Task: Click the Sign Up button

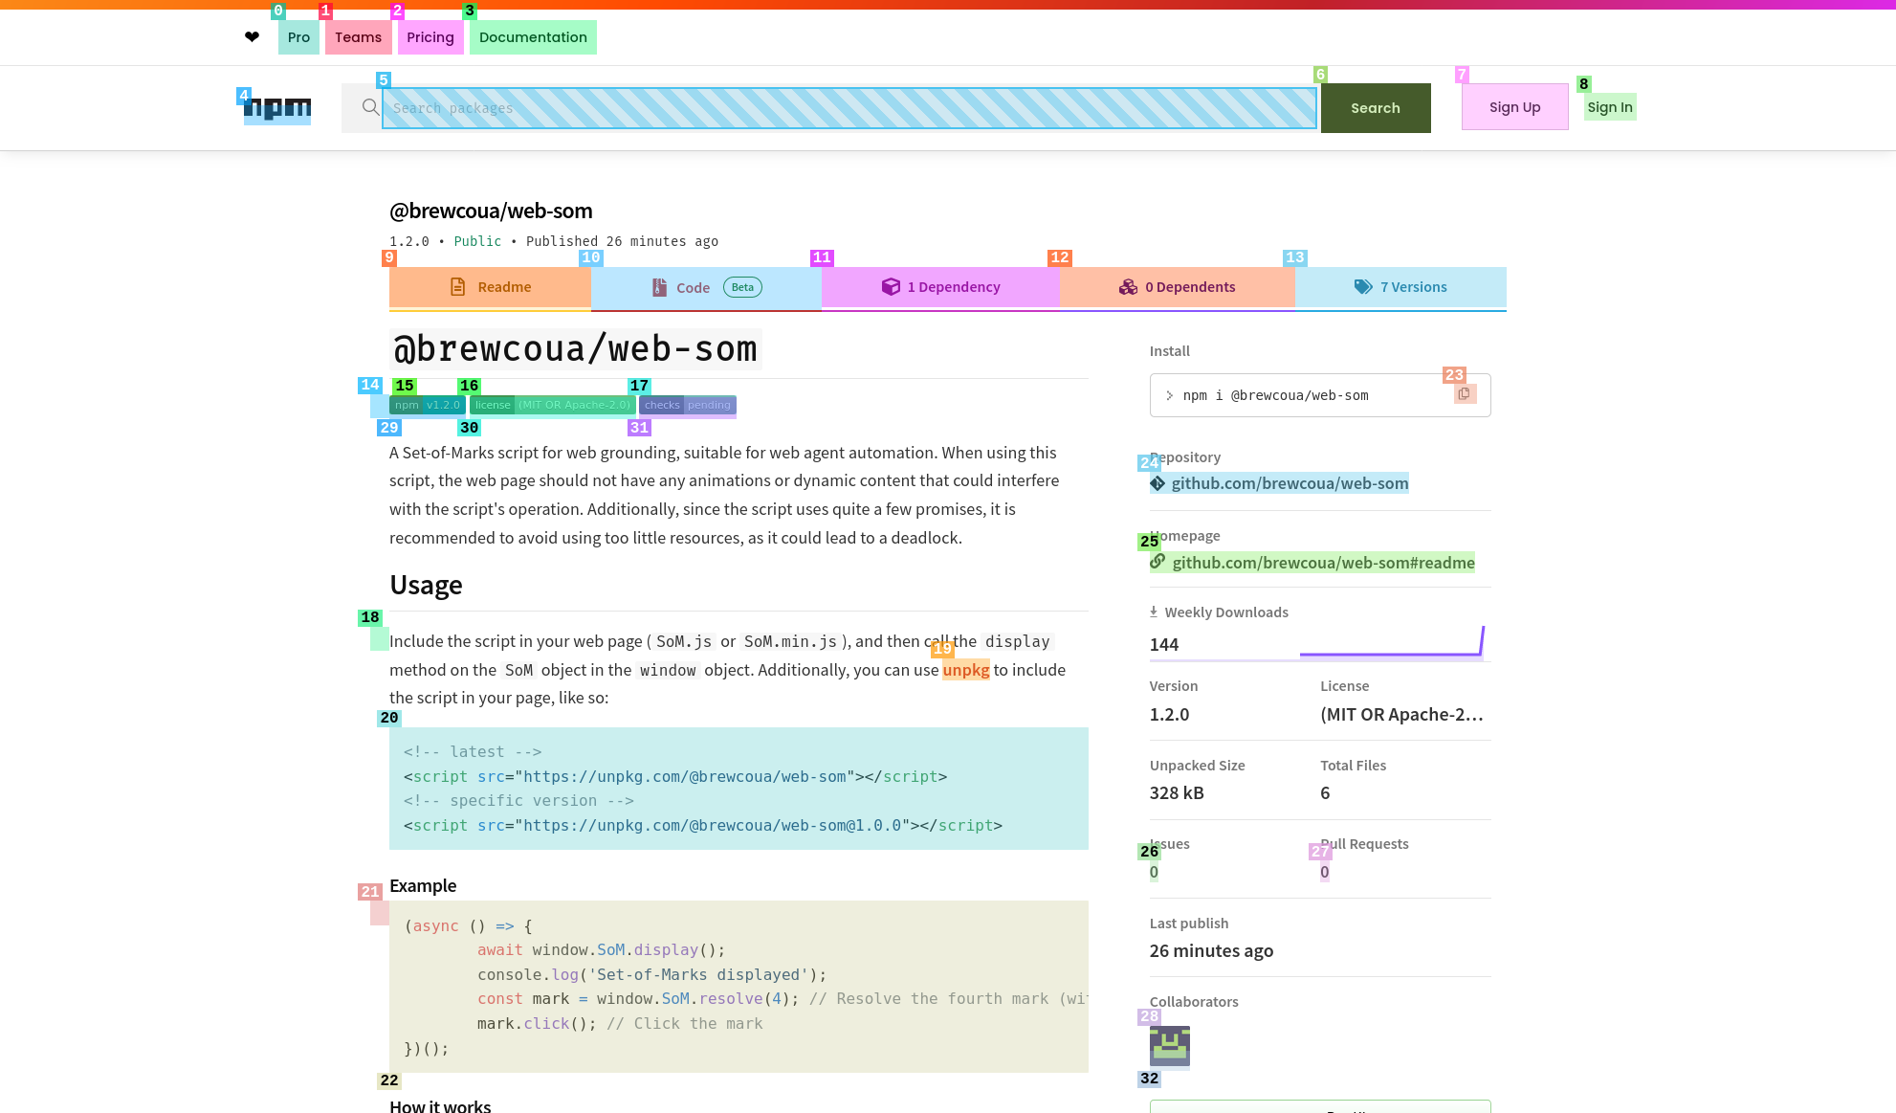Action: 1514,107
